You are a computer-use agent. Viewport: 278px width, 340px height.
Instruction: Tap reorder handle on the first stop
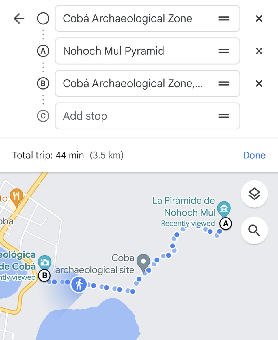224,19
